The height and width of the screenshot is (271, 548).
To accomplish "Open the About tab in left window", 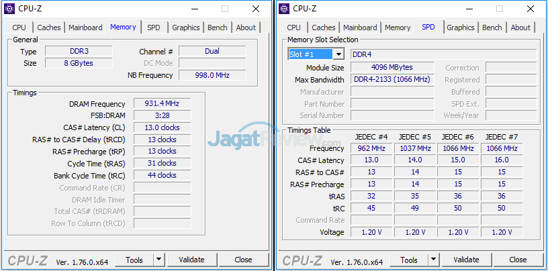I will point(246,28).
